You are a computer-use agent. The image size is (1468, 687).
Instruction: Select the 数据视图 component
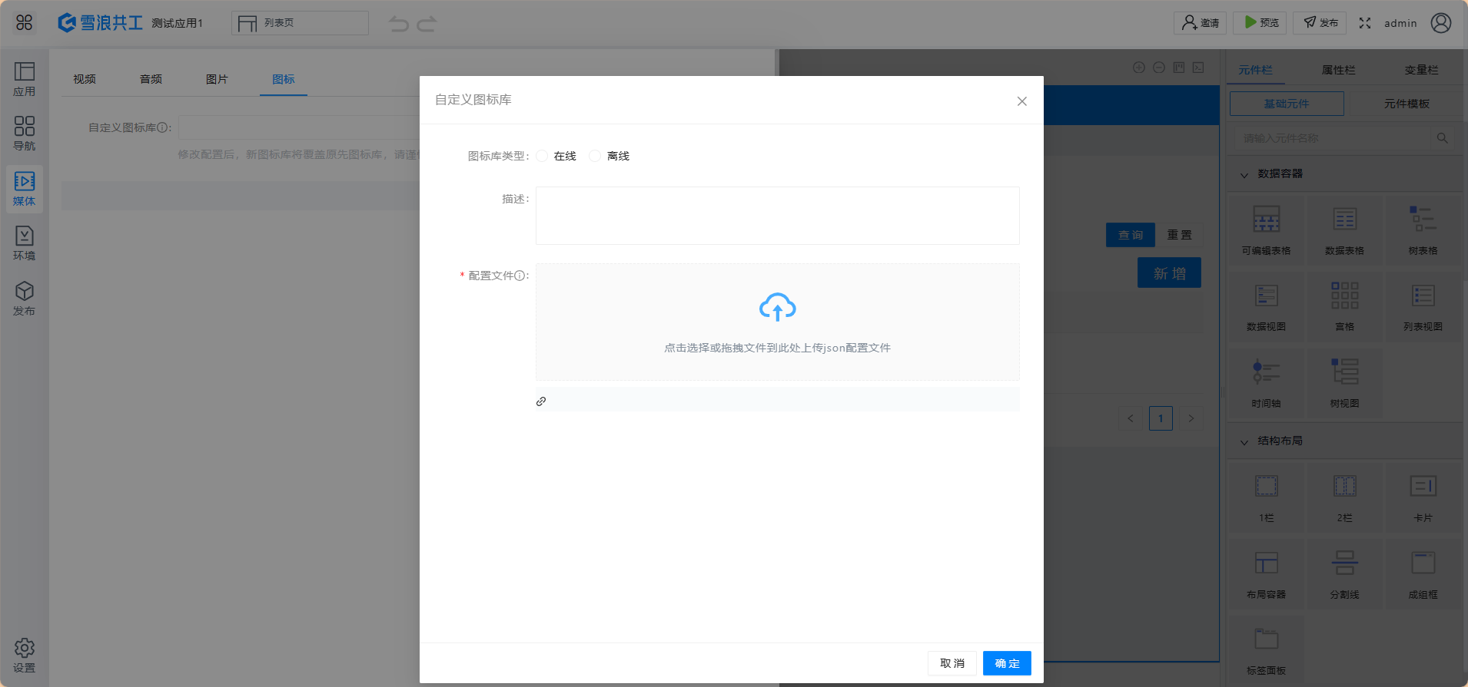(x=1267, y=306)
